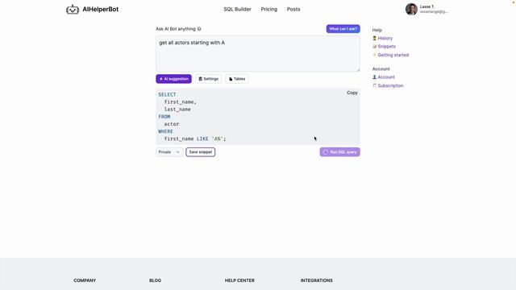This screenshot has width=516, height=290.
Task: Click the Lasse T. user name
Action: [427, 6]
